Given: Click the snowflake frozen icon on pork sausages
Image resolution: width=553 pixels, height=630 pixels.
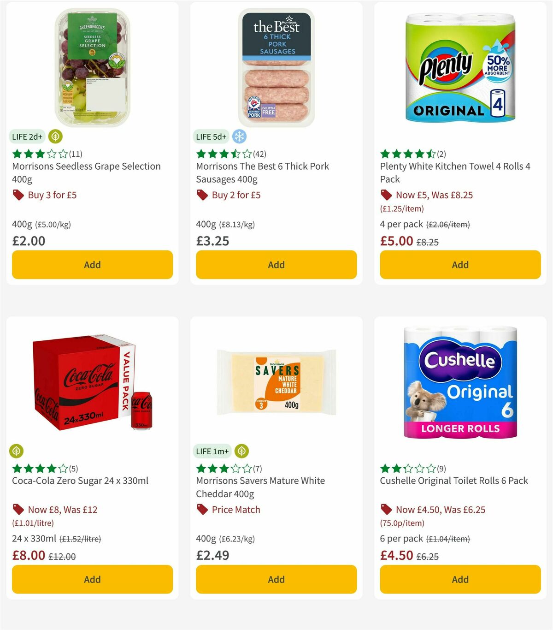Looking at the screenshot, I should 239,137.
